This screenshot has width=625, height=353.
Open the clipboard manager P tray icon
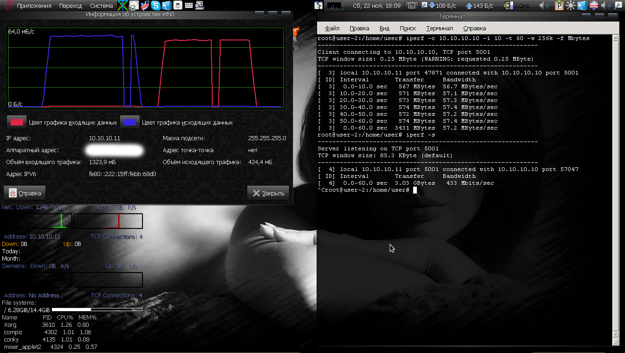tap(559, 6)
